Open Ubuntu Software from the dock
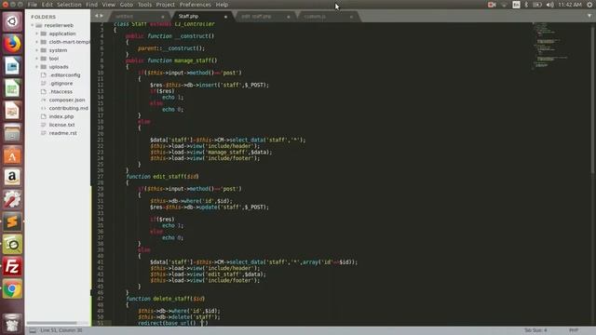 12,155
